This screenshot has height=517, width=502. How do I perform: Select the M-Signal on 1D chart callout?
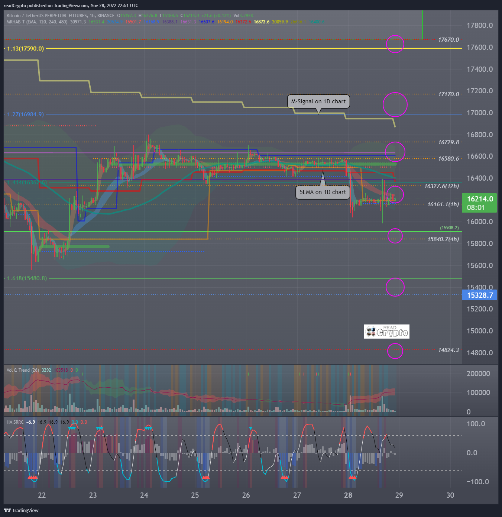pyautogui.click(x=318, y=101)
